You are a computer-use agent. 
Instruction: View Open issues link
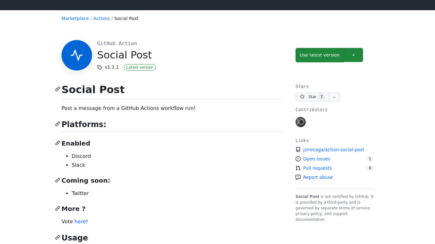[316, 159]
